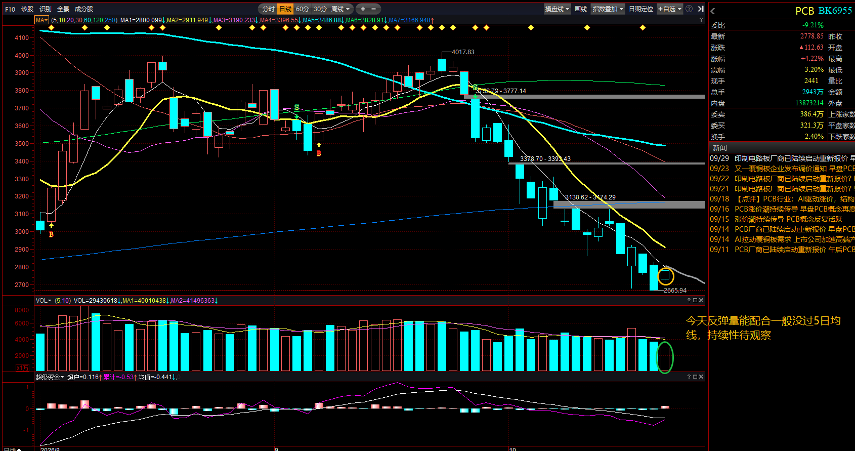This screenshot has height=451, width=855.
Task: Switch to 分时 intraday view
Action: tap(269, 9)
